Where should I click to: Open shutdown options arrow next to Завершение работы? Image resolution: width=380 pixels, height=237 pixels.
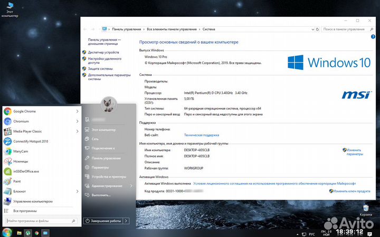126,221
